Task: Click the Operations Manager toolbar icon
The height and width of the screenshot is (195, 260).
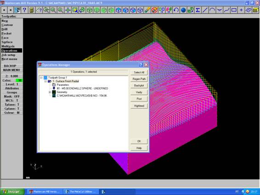Action: tap(17, 10)
